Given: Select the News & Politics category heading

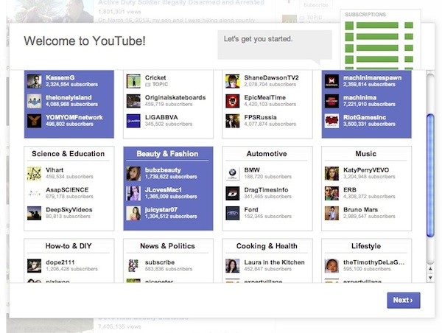Looking at the screenshot, I should 168,246.
